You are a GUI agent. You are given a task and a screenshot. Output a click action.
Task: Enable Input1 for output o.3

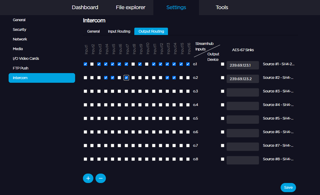click(x=85, y=91)
